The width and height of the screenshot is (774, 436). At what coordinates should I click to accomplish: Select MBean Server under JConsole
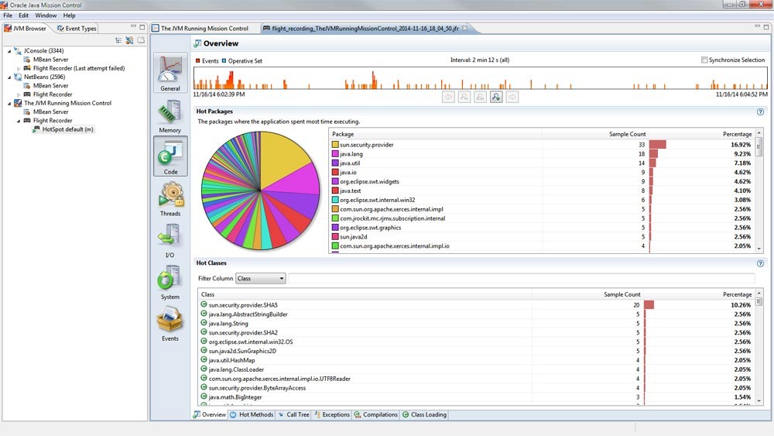[x=46, y=60]
